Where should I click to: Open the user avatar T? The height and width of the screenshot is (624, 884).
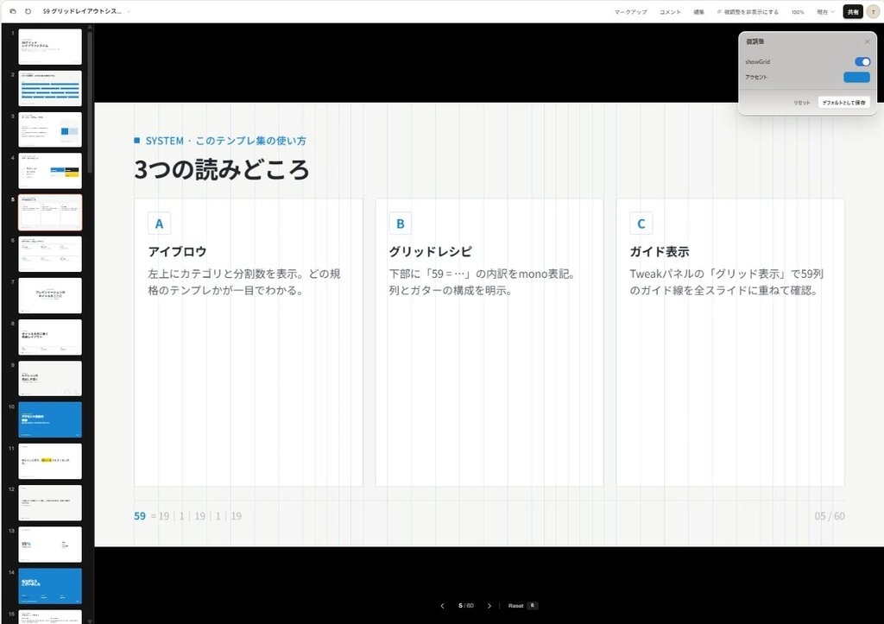(x=874, y=12)
